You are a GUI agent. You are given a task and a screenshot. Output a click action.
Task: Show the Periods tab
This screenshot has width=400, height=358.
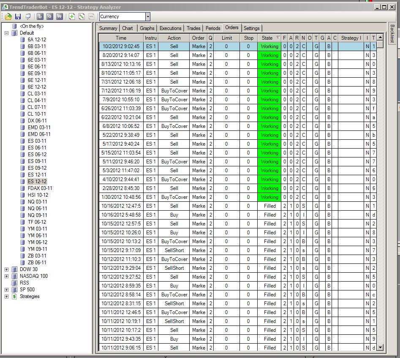point(213,28)
